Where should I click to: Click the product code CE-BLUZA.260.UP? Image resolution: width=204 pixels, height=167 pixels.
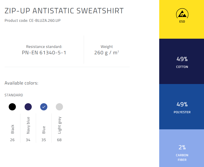click(45, 20)
